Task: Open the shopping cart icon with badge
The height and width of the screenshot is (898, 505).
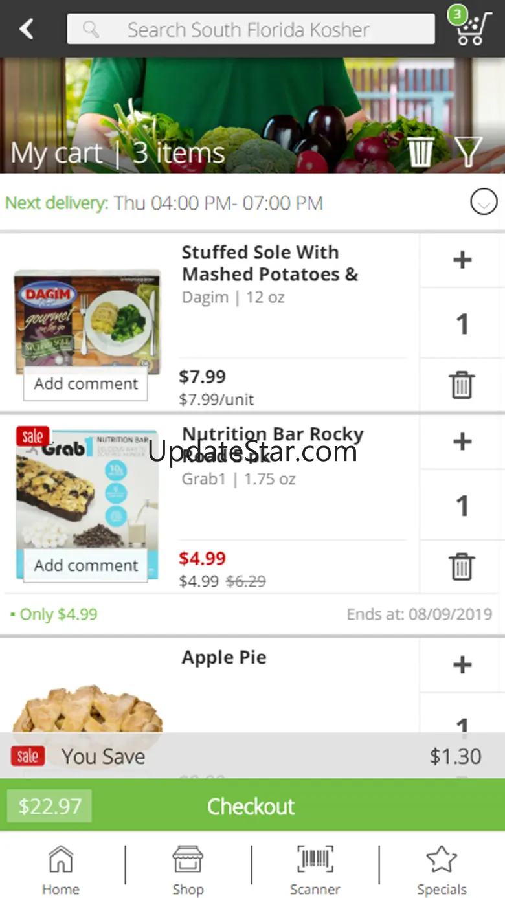Action: (467, 27)
